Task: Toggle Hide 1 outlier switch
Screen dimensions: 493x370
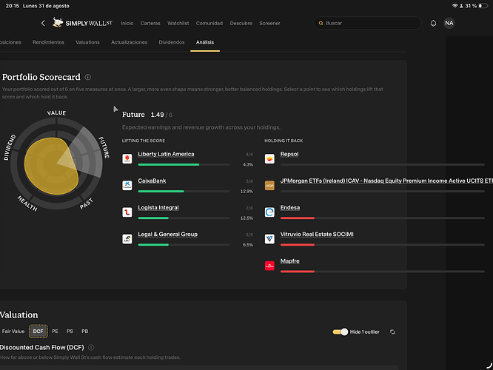Action: tap(341, 332)
